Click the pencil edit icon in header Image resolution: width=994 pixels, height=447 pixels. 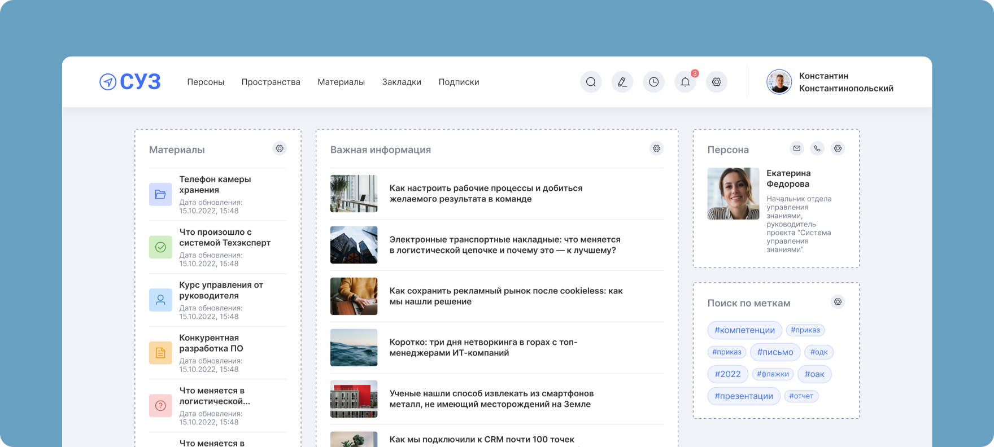(622, 82)
